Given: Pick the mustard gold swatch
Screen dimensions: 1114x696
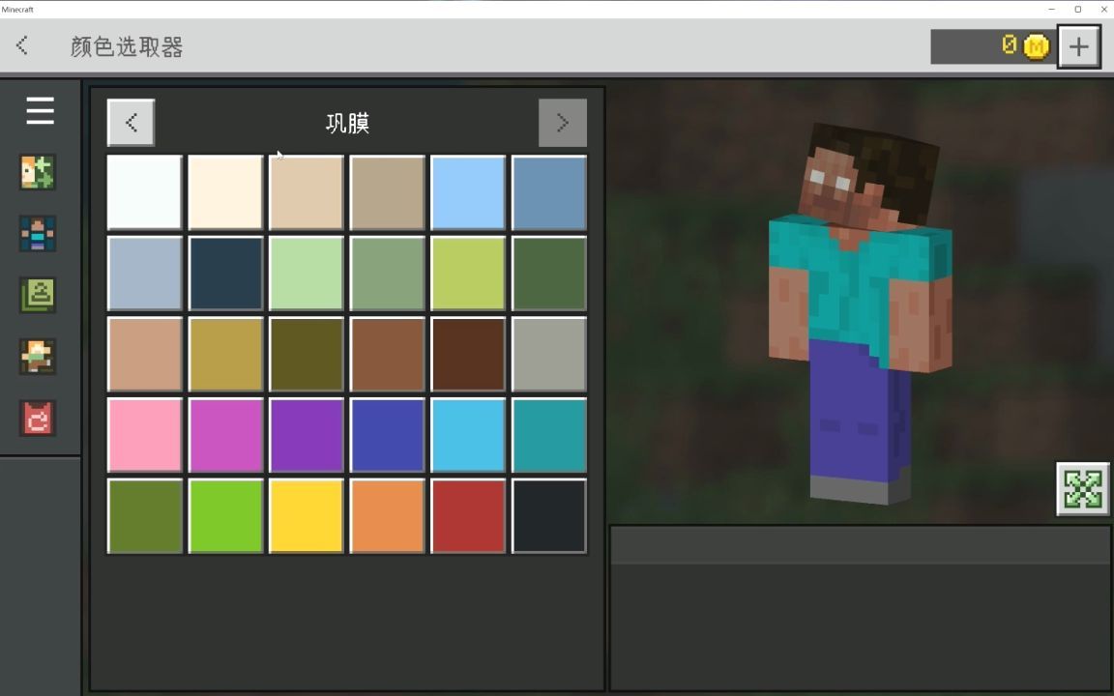Looking at the screenshot, I should [225, 355].
